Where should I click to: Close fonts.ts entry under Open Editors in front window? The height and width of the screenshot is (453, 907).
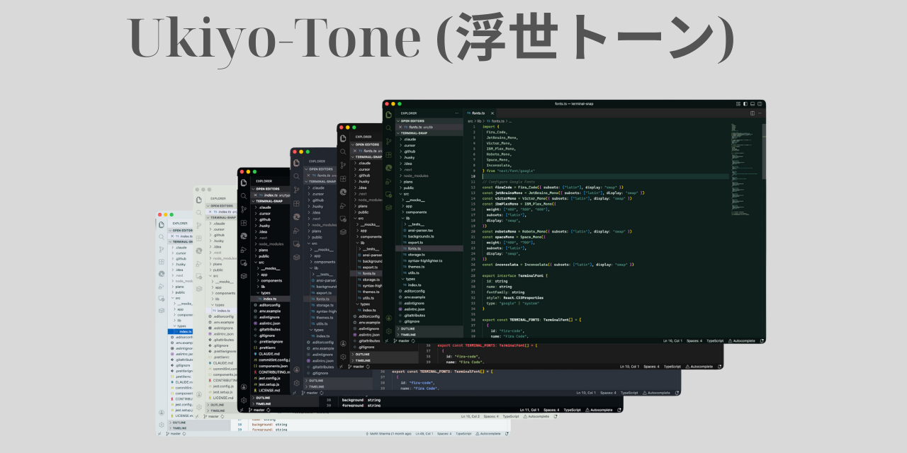coord(401,127)
